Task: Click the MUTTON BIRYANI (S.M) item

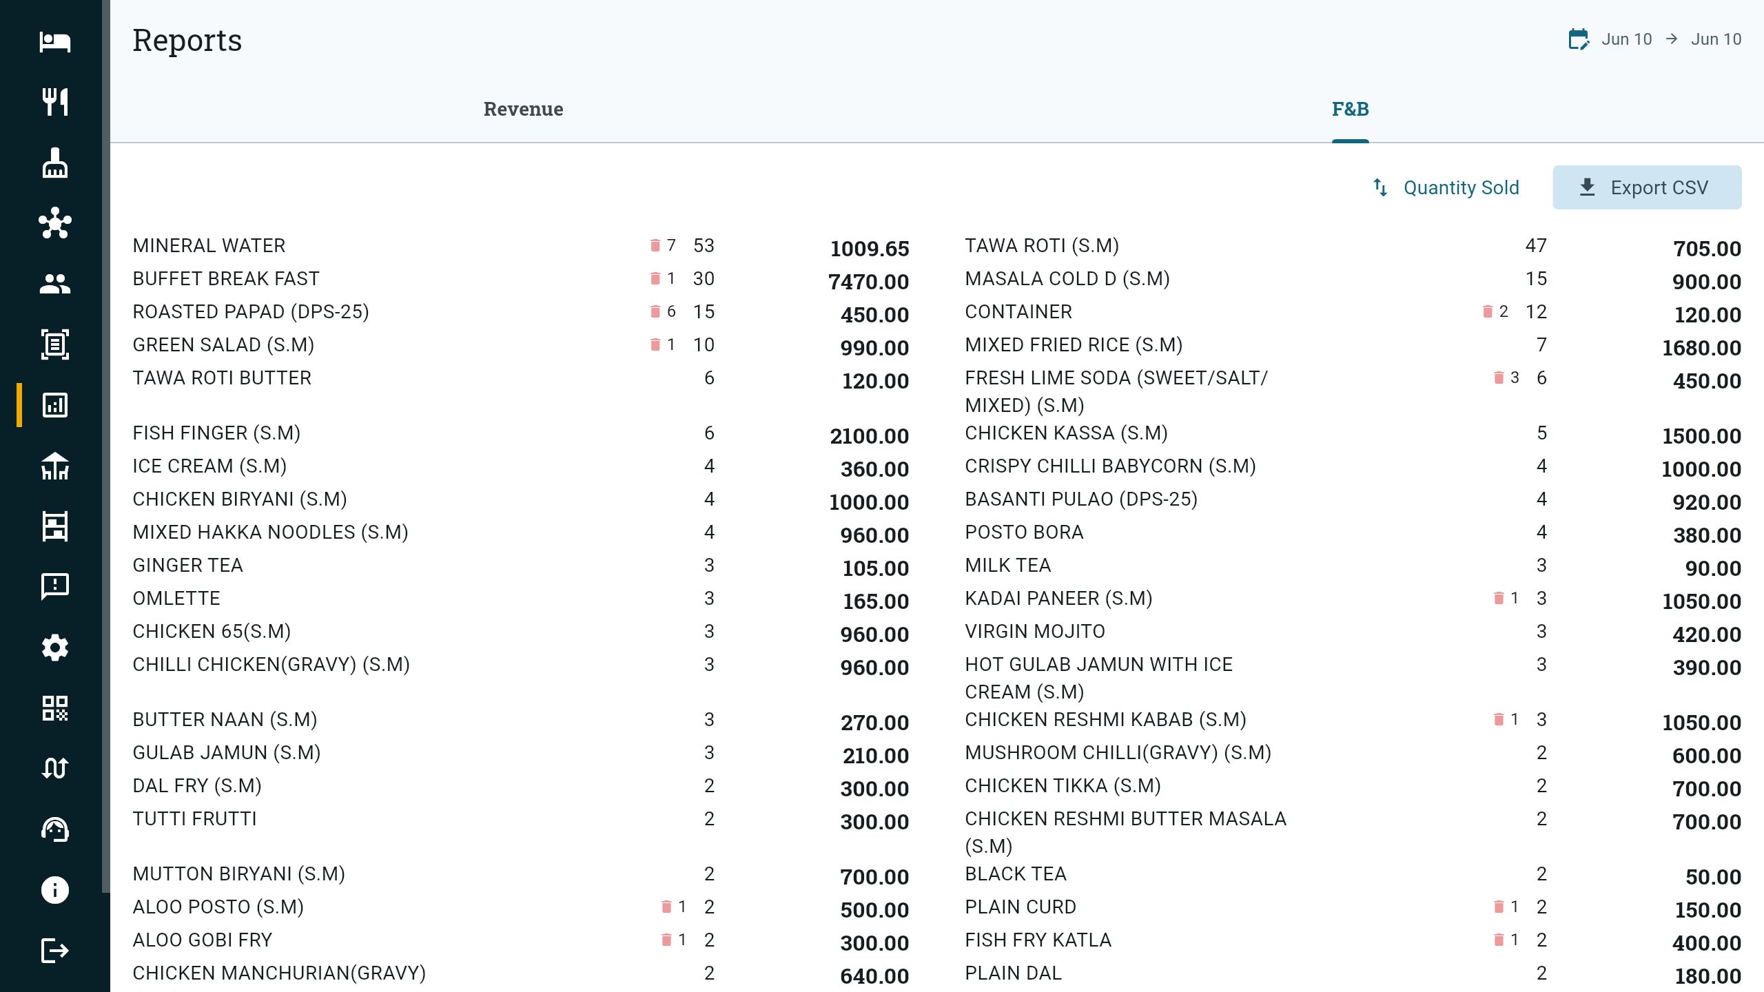Action: (x=238, y=874)
